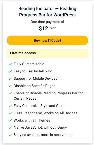Click checkmark beside Fully Customizable
The height and width of the screenshot is (145, 94).
coord(10,64)
